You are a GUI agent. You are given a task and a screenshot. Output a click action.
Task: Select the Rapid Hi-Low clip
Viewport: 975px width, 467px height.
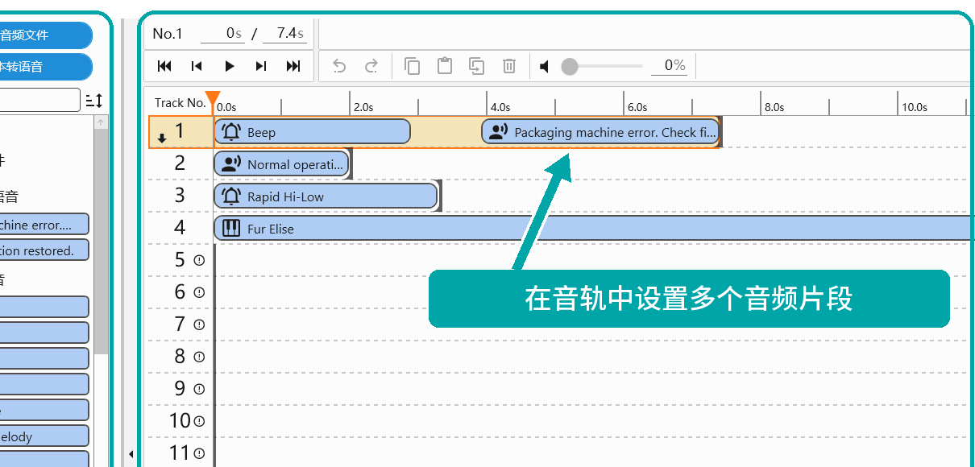pyautogui.click(x=325, y=196)
